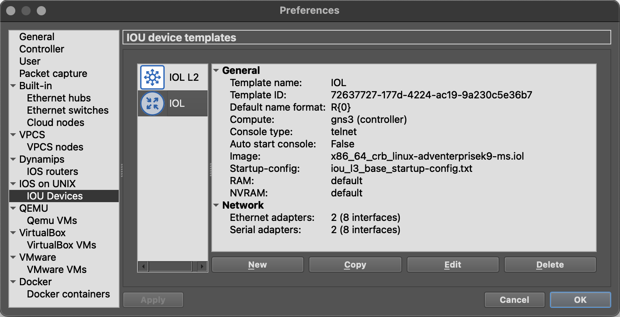Click the NVRAM property row
620x317 pixels.
(x=404, y=193)
